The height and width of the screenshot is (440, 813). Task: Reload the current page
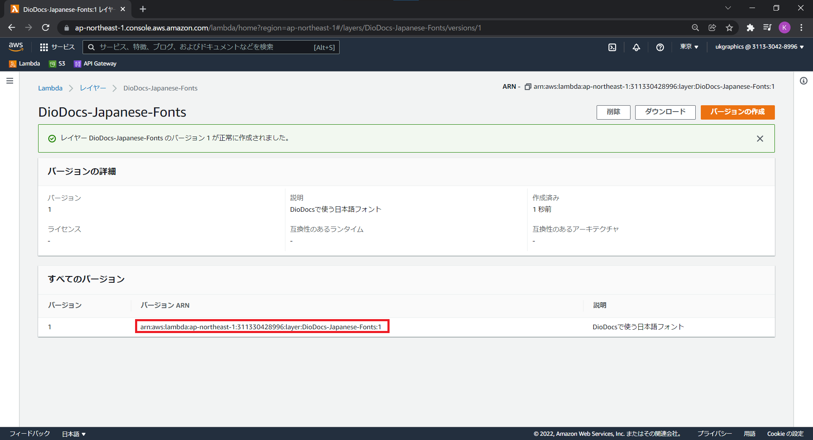(46, 27)
